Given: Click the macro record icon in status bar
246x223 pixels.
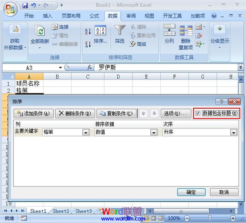Looking at the screenshot, I should [x=24, y=218].
